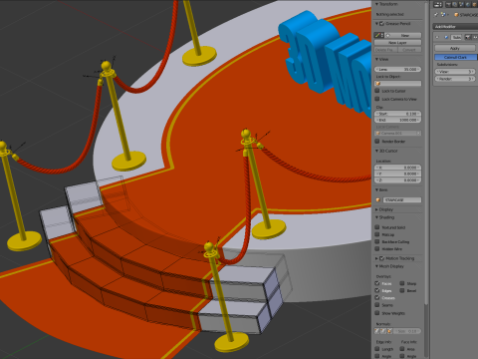Click the N-panel vertical scrollbar

coord(426,153)
